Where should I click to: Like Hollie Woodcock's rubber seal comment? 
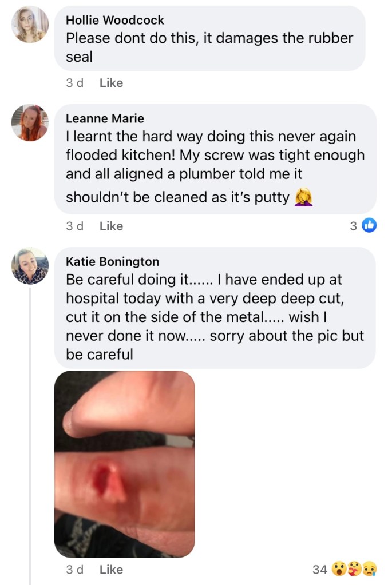click(111, 83)
